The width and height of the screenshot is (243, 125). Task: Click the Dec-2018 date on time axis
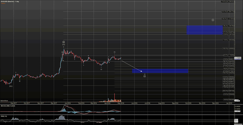[215, 103]
